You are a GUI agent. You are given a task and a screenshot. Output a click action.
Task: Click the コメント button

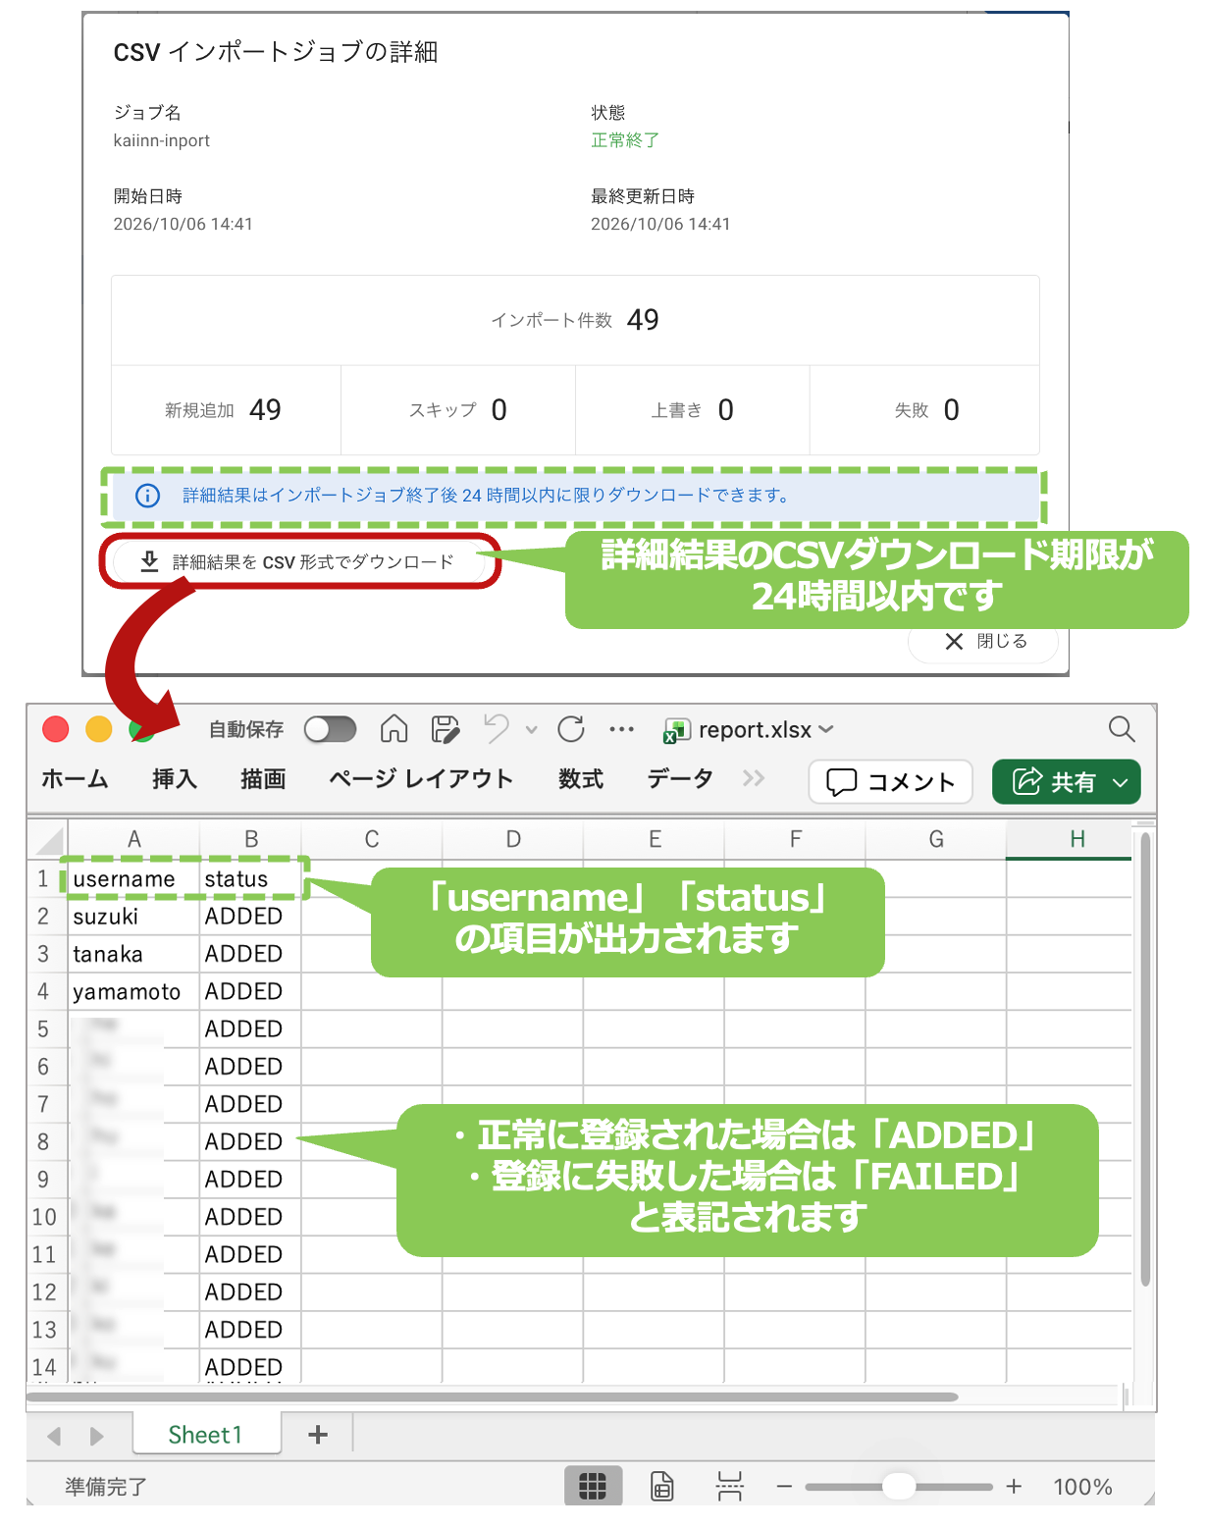pyautogui.click(x=890, y=782)
